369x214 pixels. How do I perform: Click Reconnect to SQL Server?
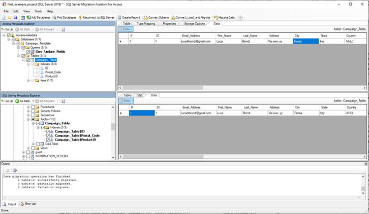point(97,18)
